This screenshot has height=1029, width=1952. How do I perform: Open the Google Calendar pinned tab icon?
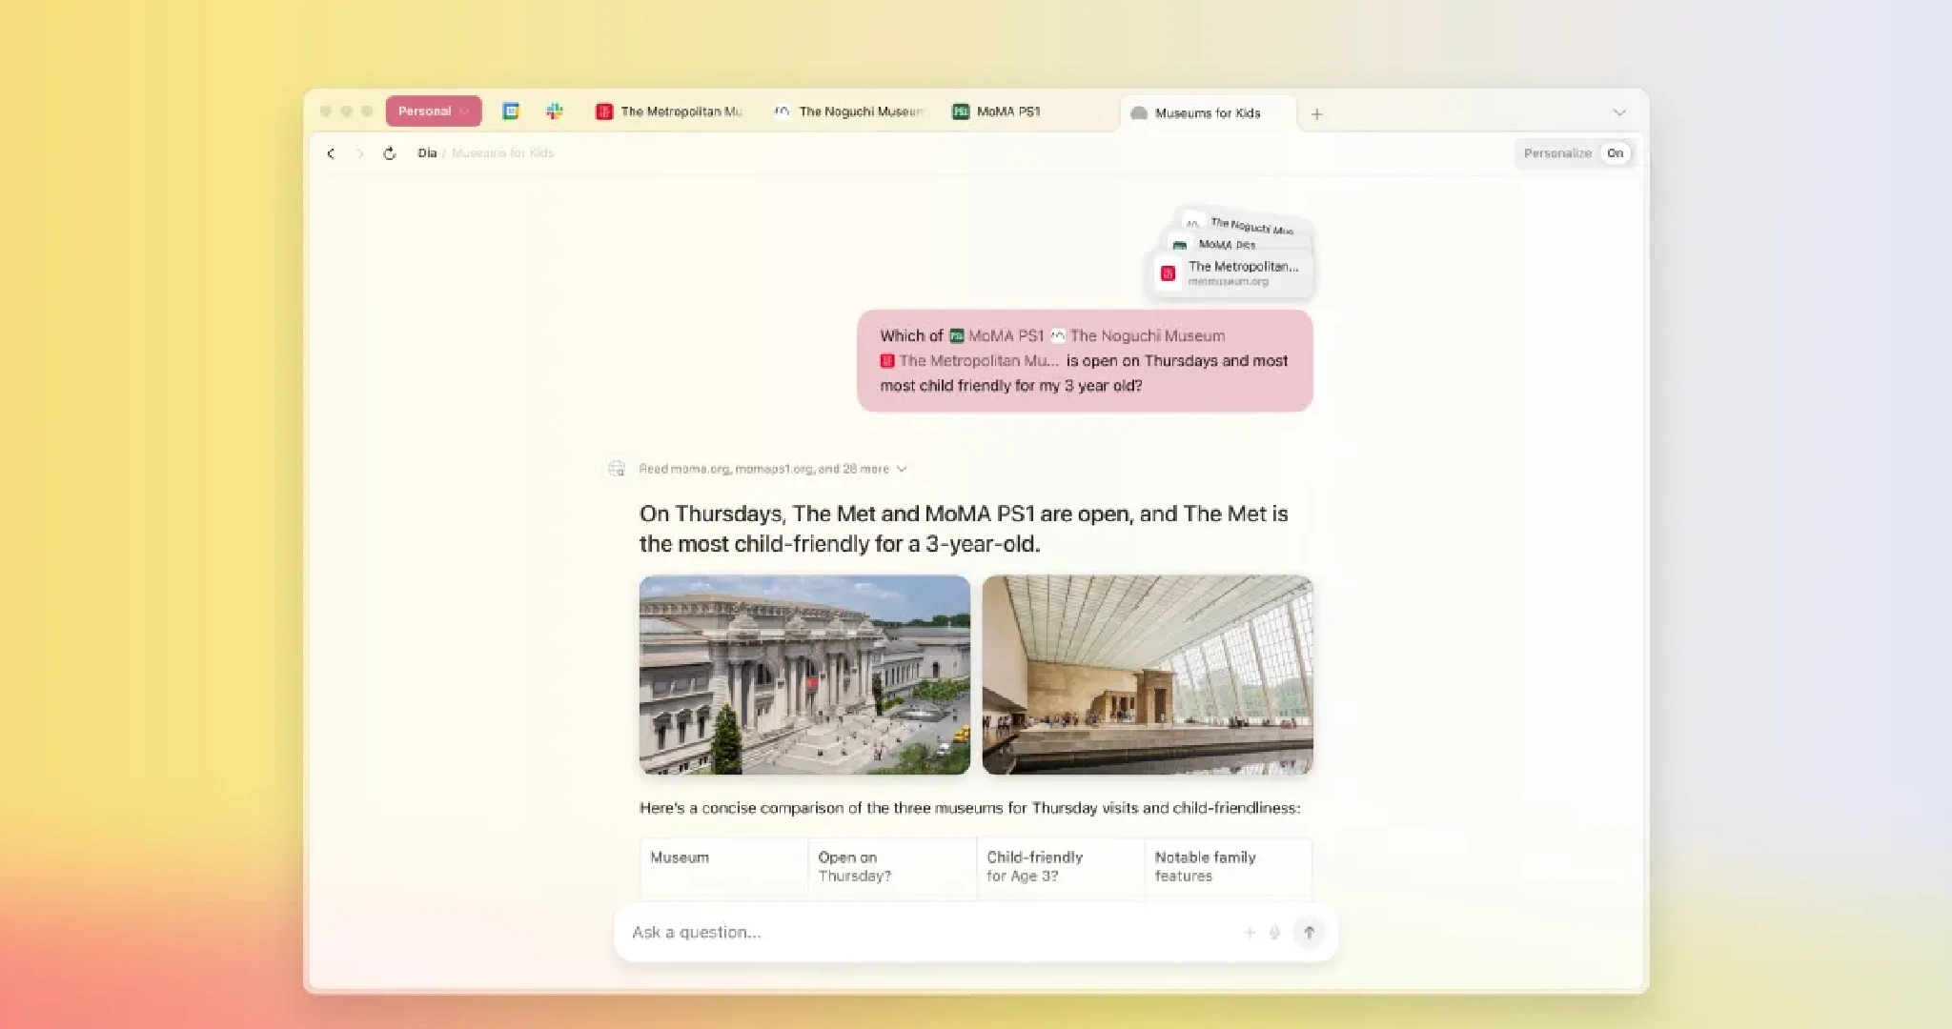pyautogui.click(x=511, y=111)
